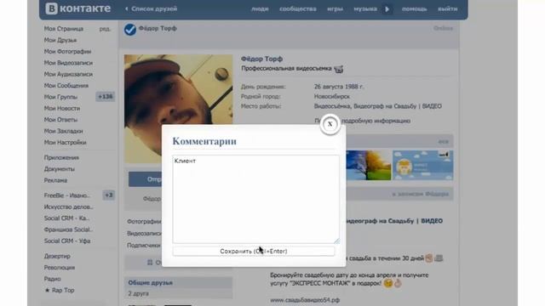This screenshot has width=545, height=306.
Task: Click the music play button in header
Action: click(387, 9)
